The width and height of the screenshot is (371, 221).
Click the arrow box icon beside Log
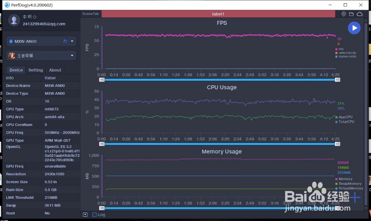click(85, 215)
